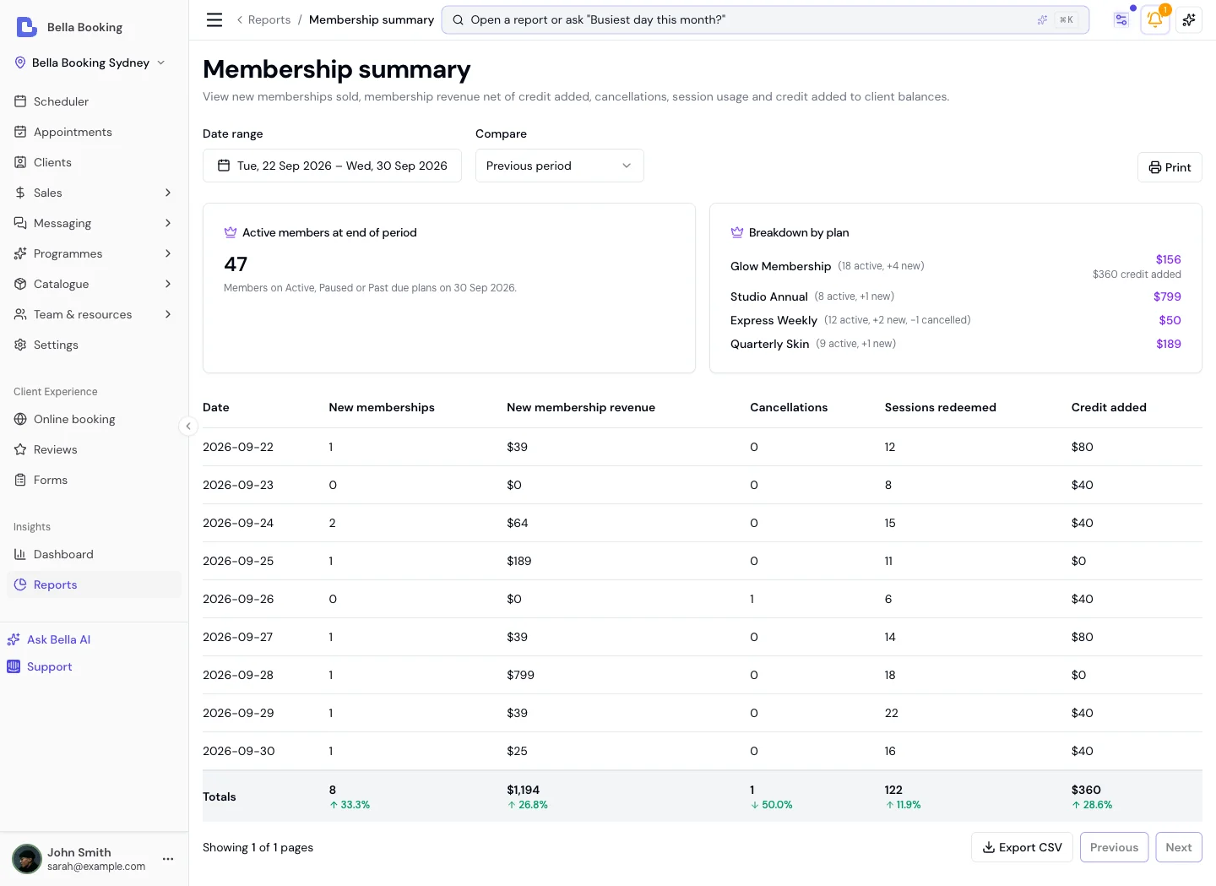This screenshot has height=886, width=1216.
Task: Open the Compare Previous period dropdown
Action: point(559,166)
